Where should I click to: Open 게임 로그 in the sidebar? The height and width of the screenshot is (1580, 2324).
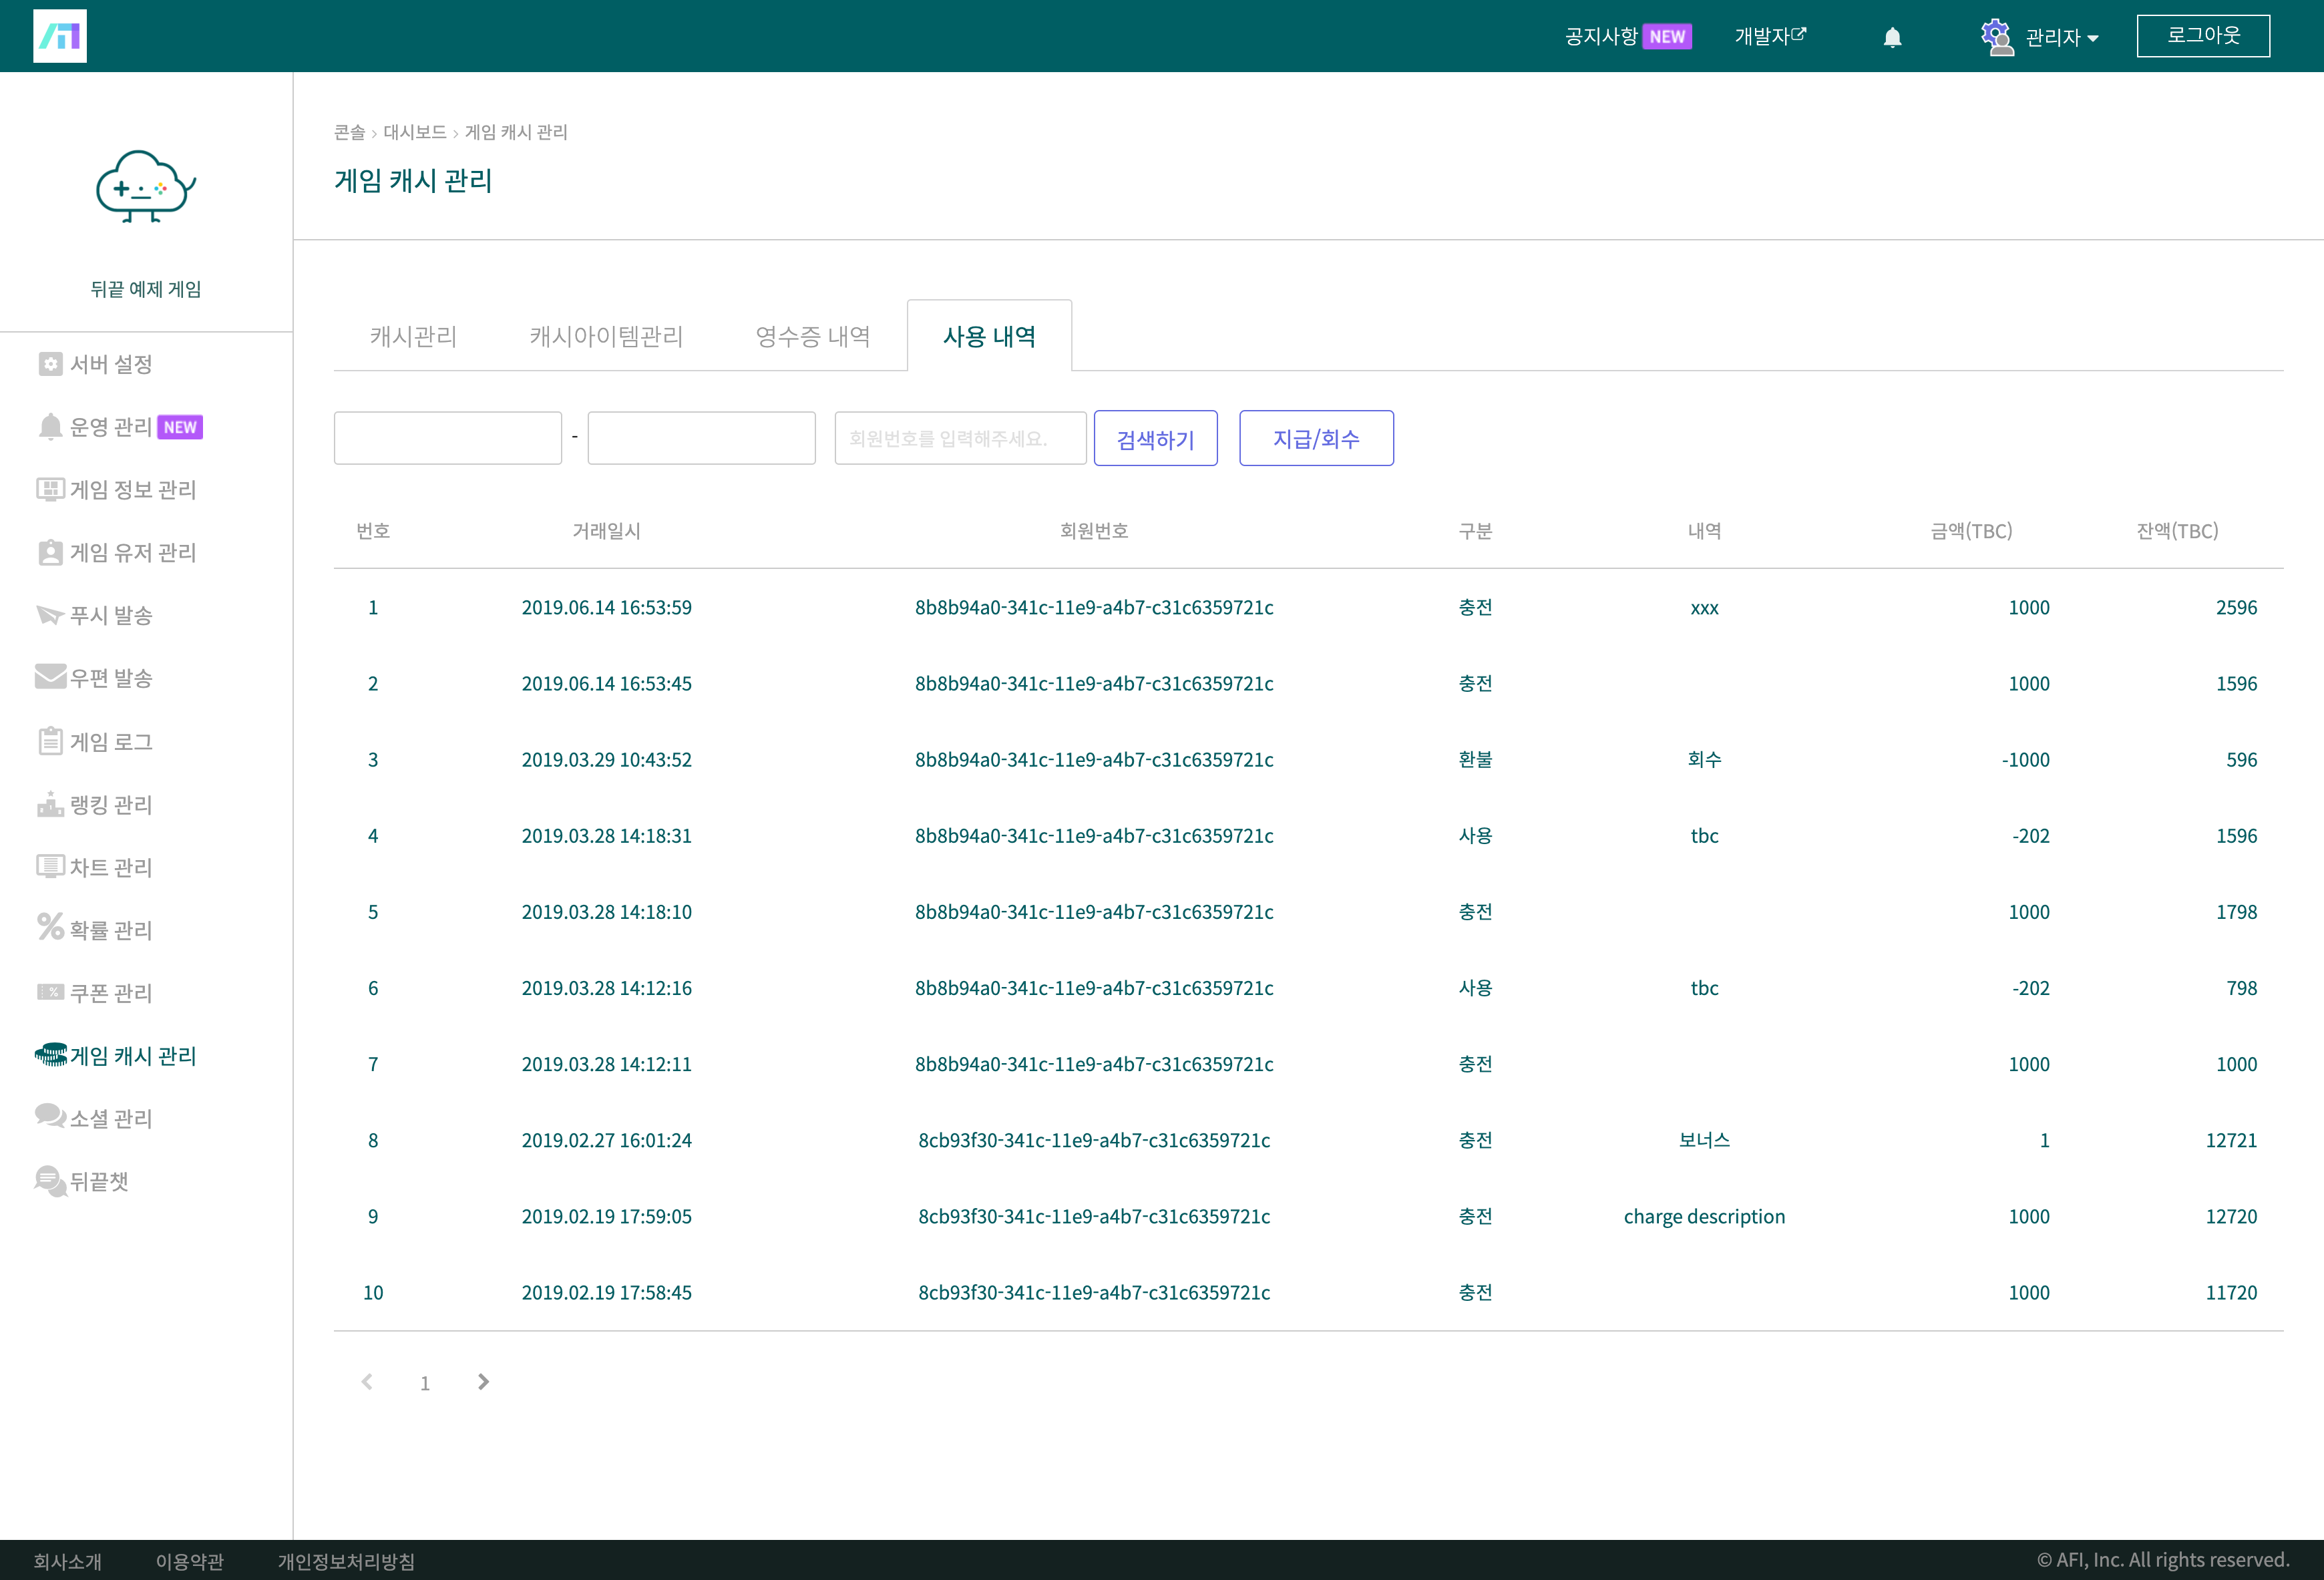(x=112, y=741)
